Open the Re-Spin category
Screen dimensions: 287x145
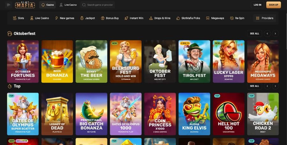click(237, 18)
